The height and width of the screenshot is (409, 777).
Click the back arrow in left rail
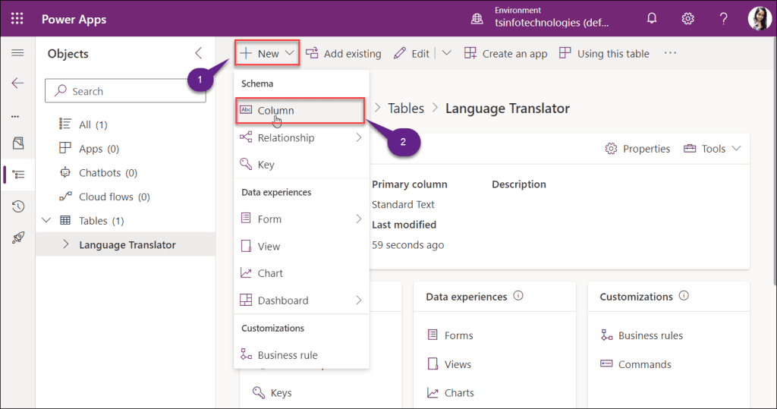click(x=17, y=83)
